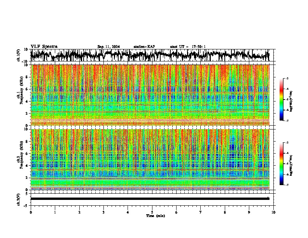Click the '4' tick on ch.2 frequency axis
Screen dimensions: 308x238
(x=27, y=166)
